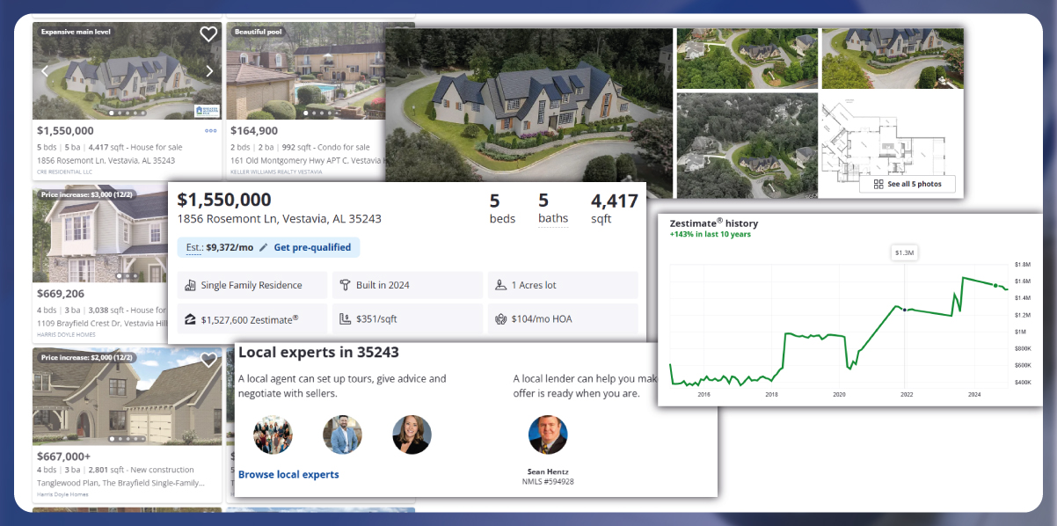
Task: Open the female agent avatar
Action: (412, 435)
